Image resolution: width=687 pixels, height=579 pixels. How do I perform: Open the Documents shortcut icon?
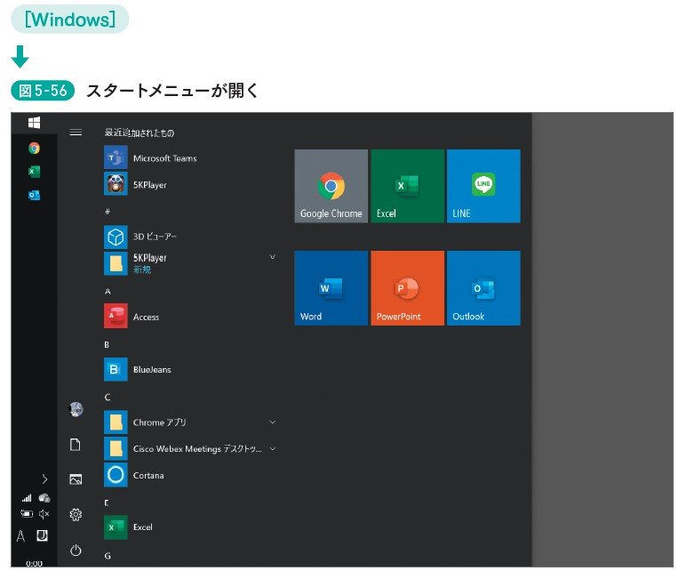pyautogui.click(x=76, y=445)
